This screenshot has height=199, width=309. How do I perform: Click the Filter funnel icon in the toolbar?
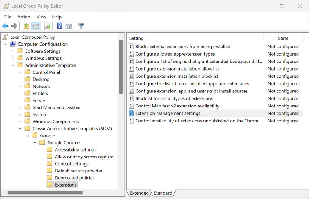81,26
